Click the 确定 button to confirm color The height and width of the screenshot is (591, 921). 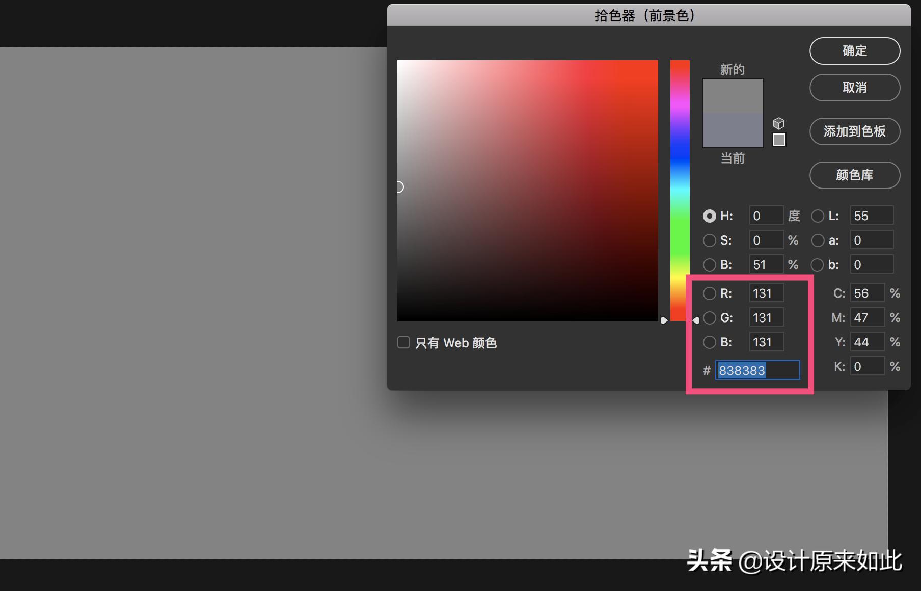coord(854,51)
